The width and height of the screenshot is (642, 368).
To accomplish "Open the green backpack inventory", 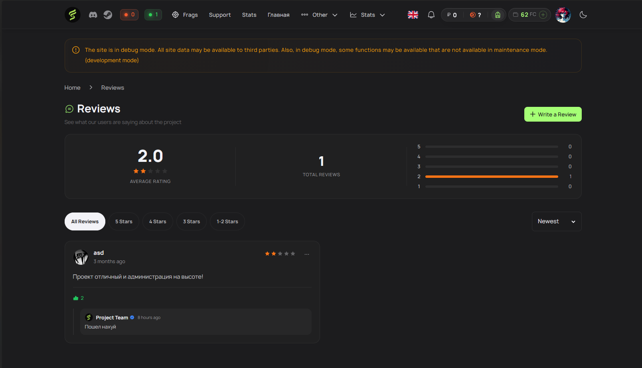I will tap(498, 15).
